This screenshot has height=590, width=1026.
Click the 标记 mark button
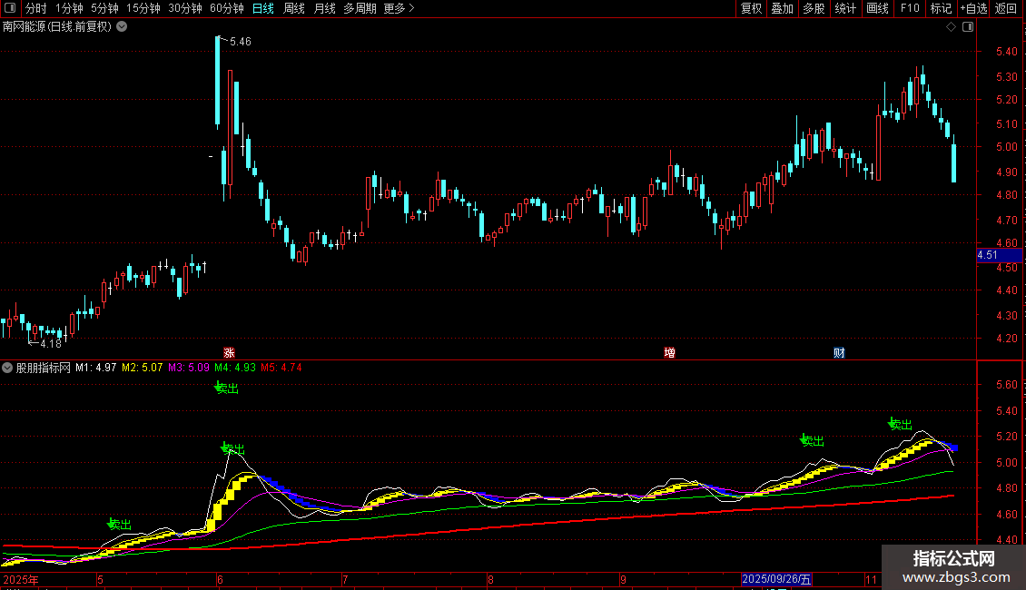coord(941,8)
